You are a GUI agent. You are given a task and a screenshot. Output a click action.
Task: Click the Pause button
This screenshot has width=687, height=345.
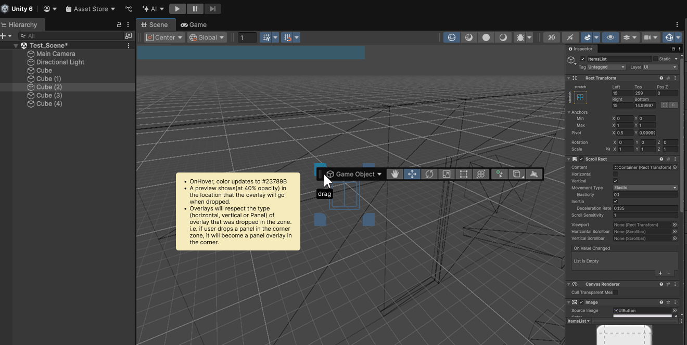click(195, 9)
